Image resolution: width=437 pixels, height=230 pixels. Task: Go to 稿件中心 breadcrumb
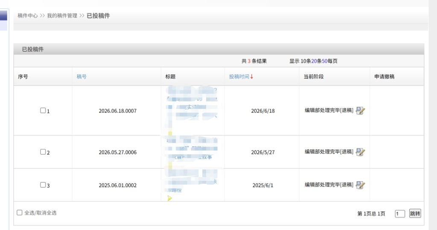pos(28,16)
